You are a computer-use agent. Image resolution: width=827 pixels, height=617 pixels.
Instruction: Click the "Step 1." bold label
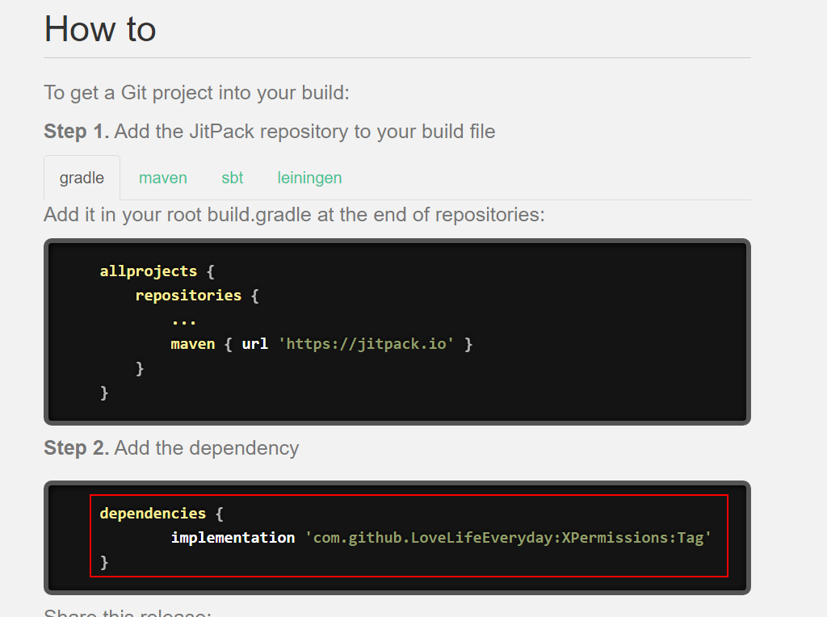[77, 132]
